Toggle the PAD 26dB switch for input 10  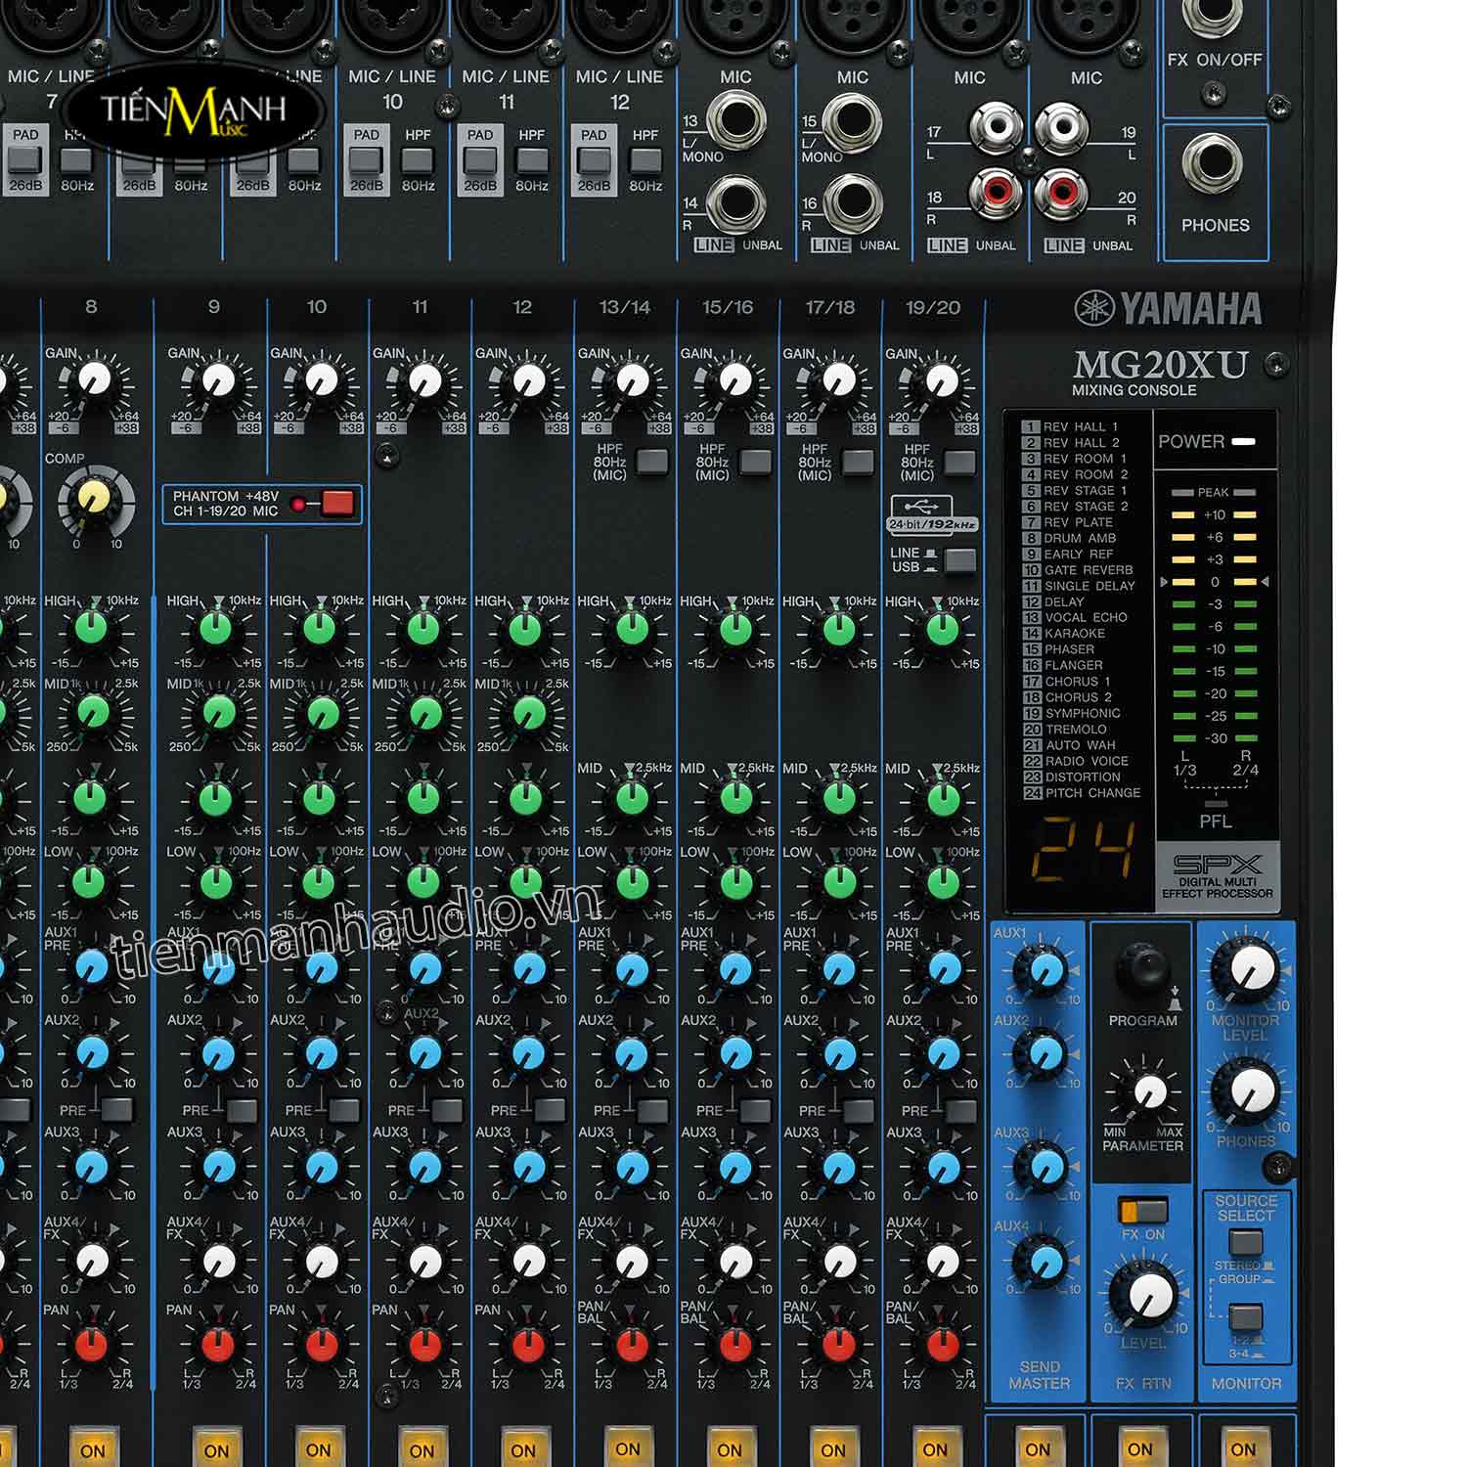click(x=367, y=160)
